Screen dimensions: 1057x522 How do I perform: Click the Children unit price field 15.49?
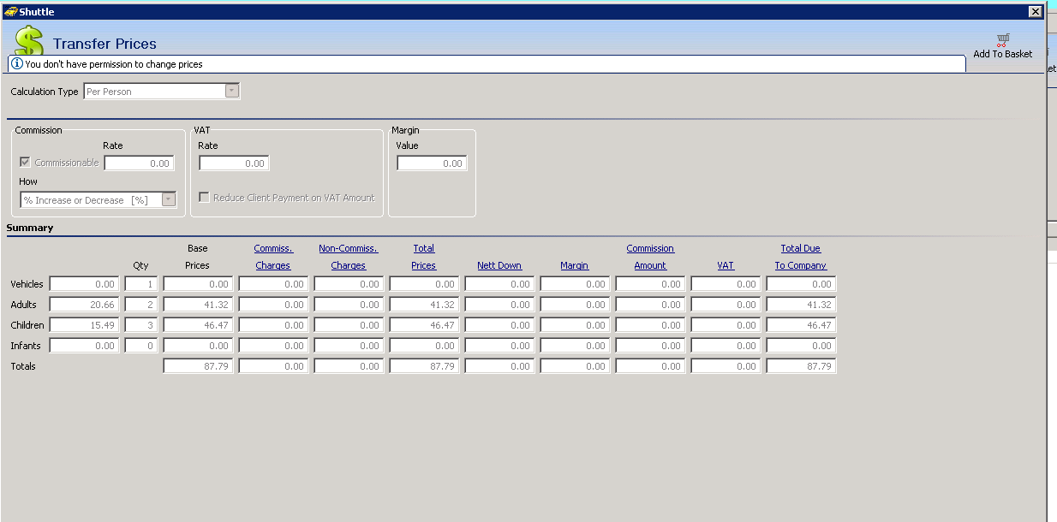84,325
